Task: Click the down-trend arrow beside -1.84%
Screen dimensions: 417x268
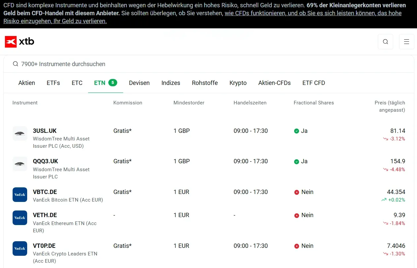Action: 386,223
